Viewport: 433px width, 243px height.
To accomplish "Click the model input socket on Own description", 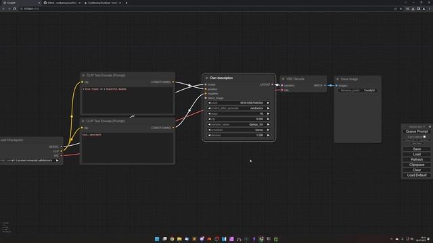I will [x=206, y=84].
